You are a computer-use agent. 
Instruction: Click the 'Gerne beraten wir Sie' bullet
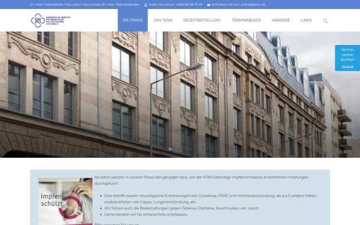pos(146,214)
